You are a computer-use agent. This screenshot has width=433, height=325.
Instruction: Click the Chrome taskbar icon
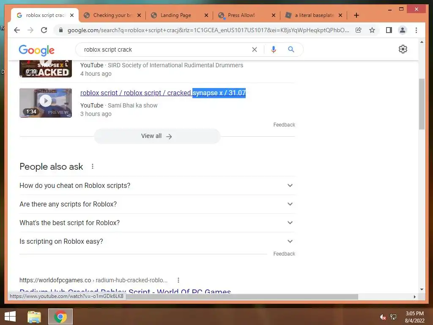point(60,317)
